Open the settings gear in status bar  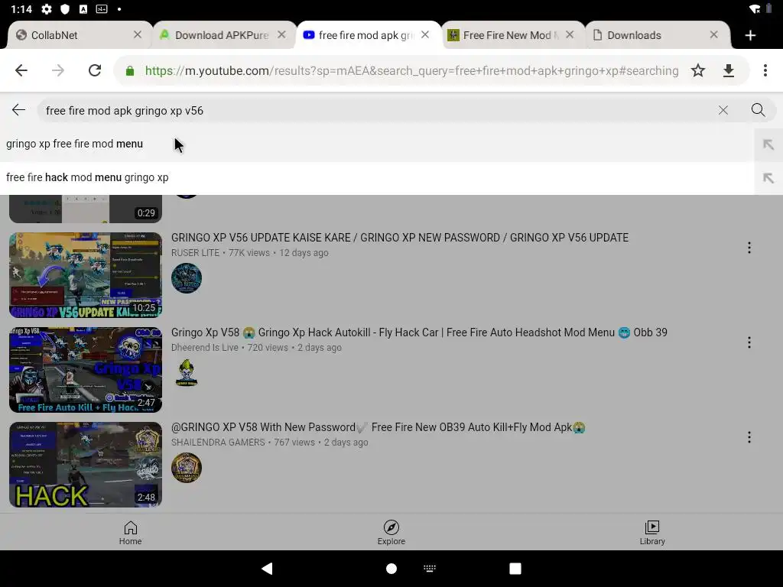click(x=47, y=9)
